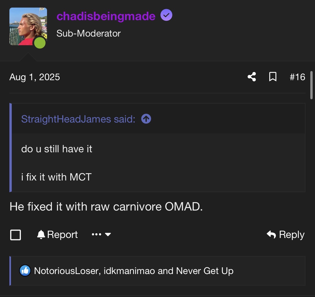Viewport: 315px width, 297px height.
Task: Click the Report bell icon
Action: [41, 235]
